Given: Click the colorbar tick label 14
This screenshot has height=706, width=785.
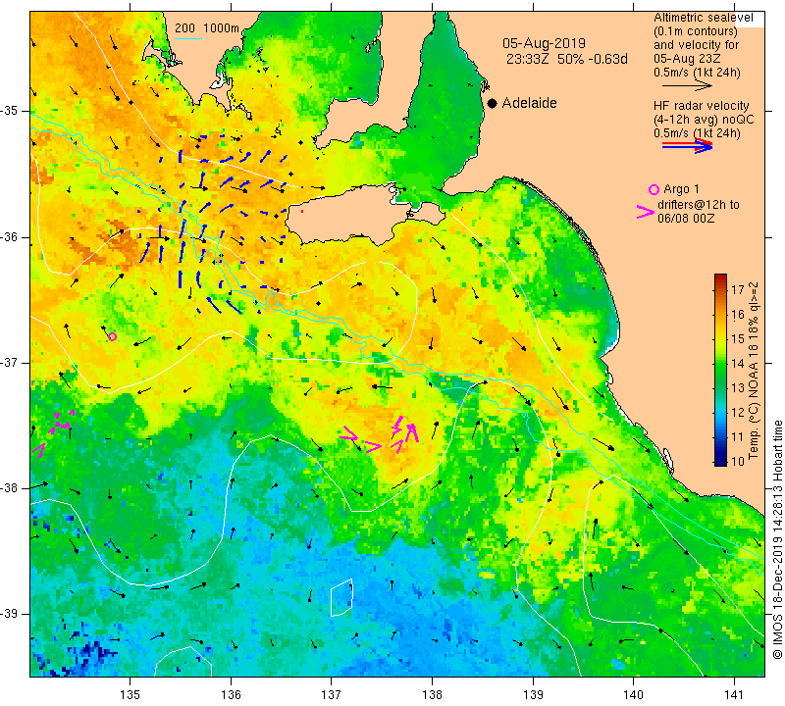Looking at the screenshot, I should tap(738, 363).
